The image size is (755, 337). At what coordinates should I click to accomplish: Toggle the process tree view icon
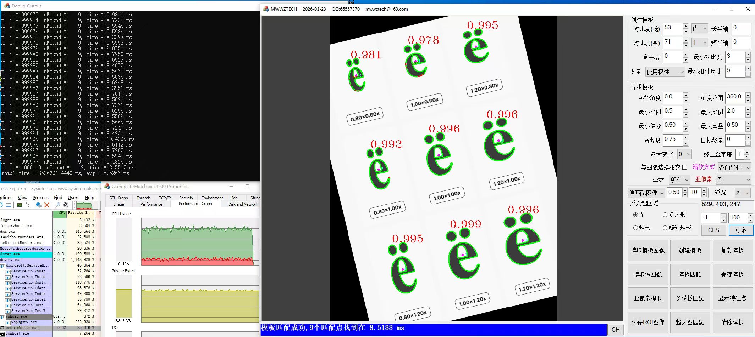tap(27, 205)
